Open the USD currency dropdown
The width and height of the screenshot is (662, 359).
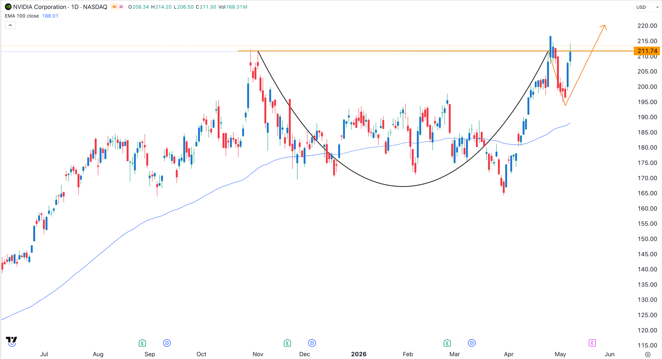[x=648, y=7]
